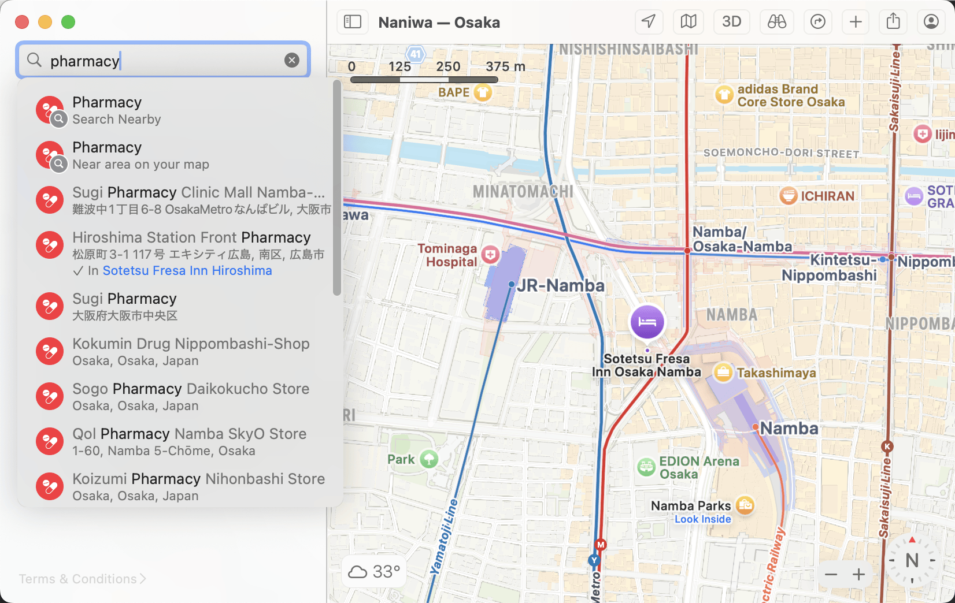Choose Sugi Pharmacy Clinic Mall Namba result
The width and height of the screenshot is (955, 603).
[x=179, y=200]
